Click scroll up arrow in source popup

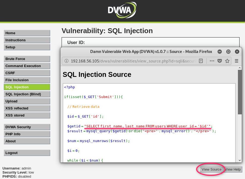point(240,68)
